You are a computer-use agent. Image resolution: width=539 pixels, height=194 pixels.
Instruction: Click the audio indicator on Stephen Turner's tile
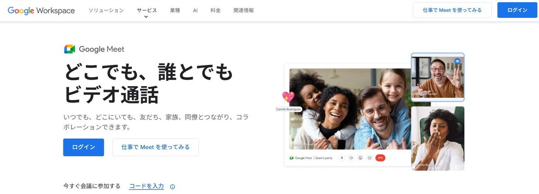tap(457, 61)
